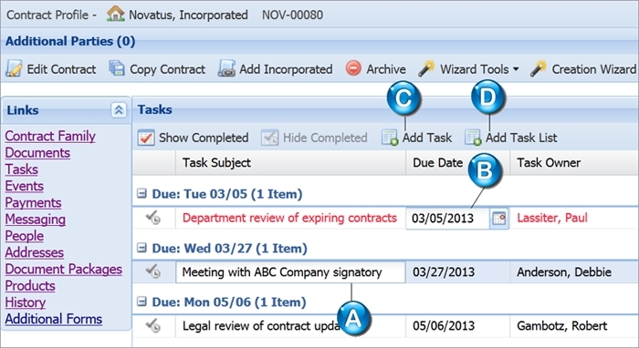
Task: Click the Copy Contract icon
Action: [x=117, y=68]
